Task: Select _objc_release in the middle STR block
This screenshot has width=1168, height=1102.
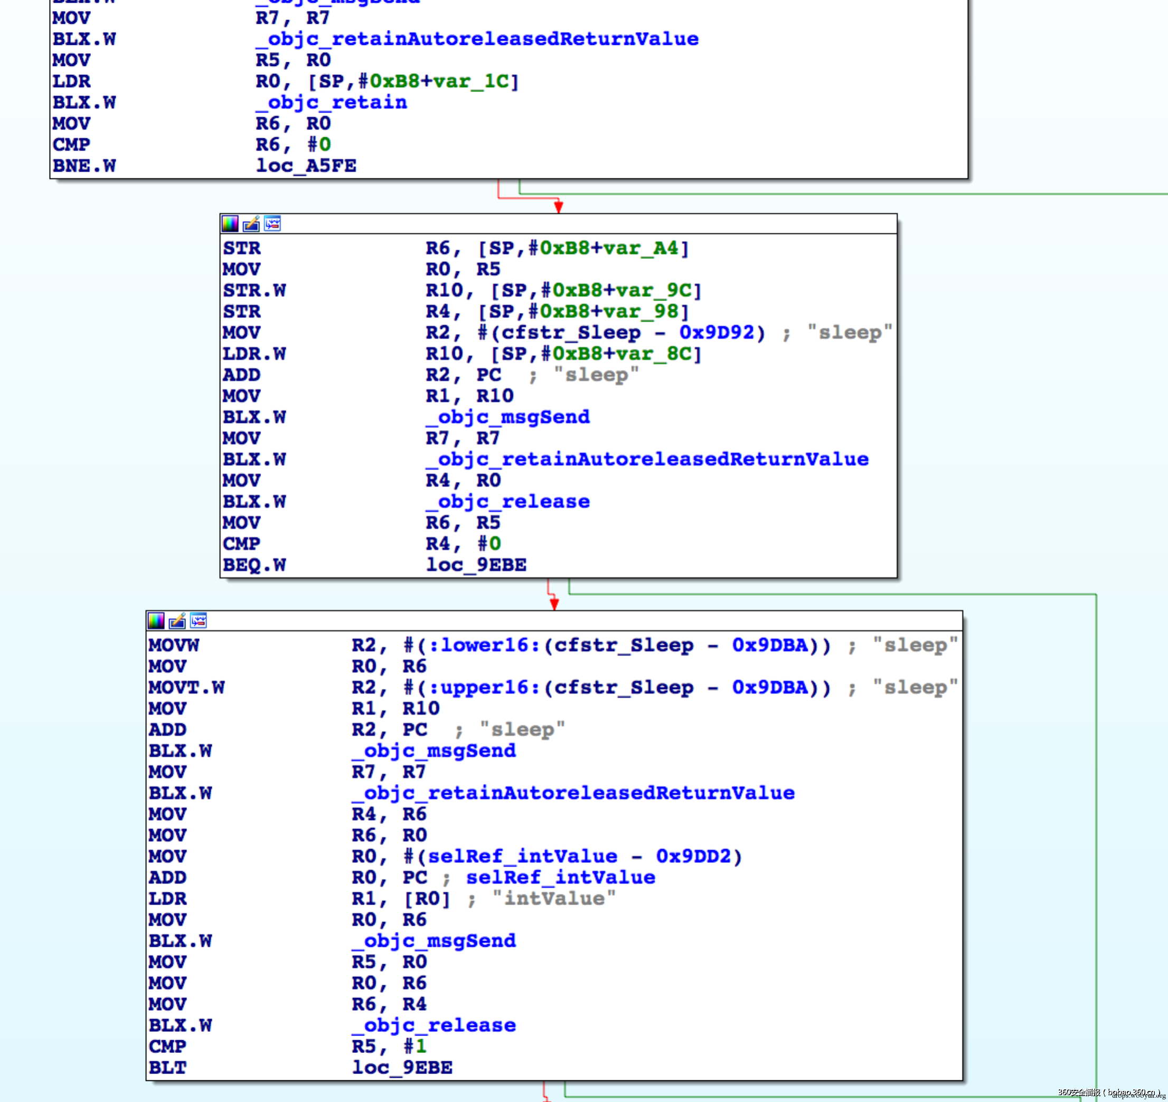Action: click(x=507, y=502)
